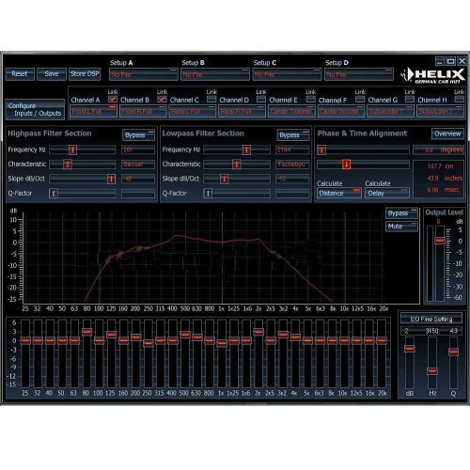The image size is (470, 470).
Task: Click the Reset button
Action: [x=20, y=74]
